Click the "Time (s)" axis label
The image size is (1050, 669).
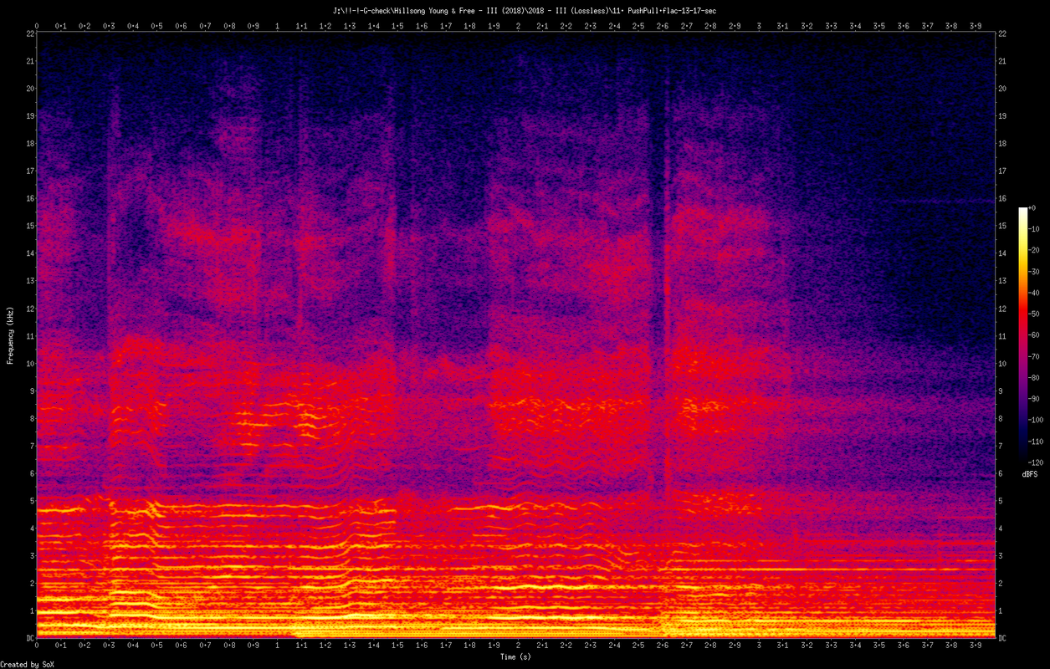click(x=515, y=657)
